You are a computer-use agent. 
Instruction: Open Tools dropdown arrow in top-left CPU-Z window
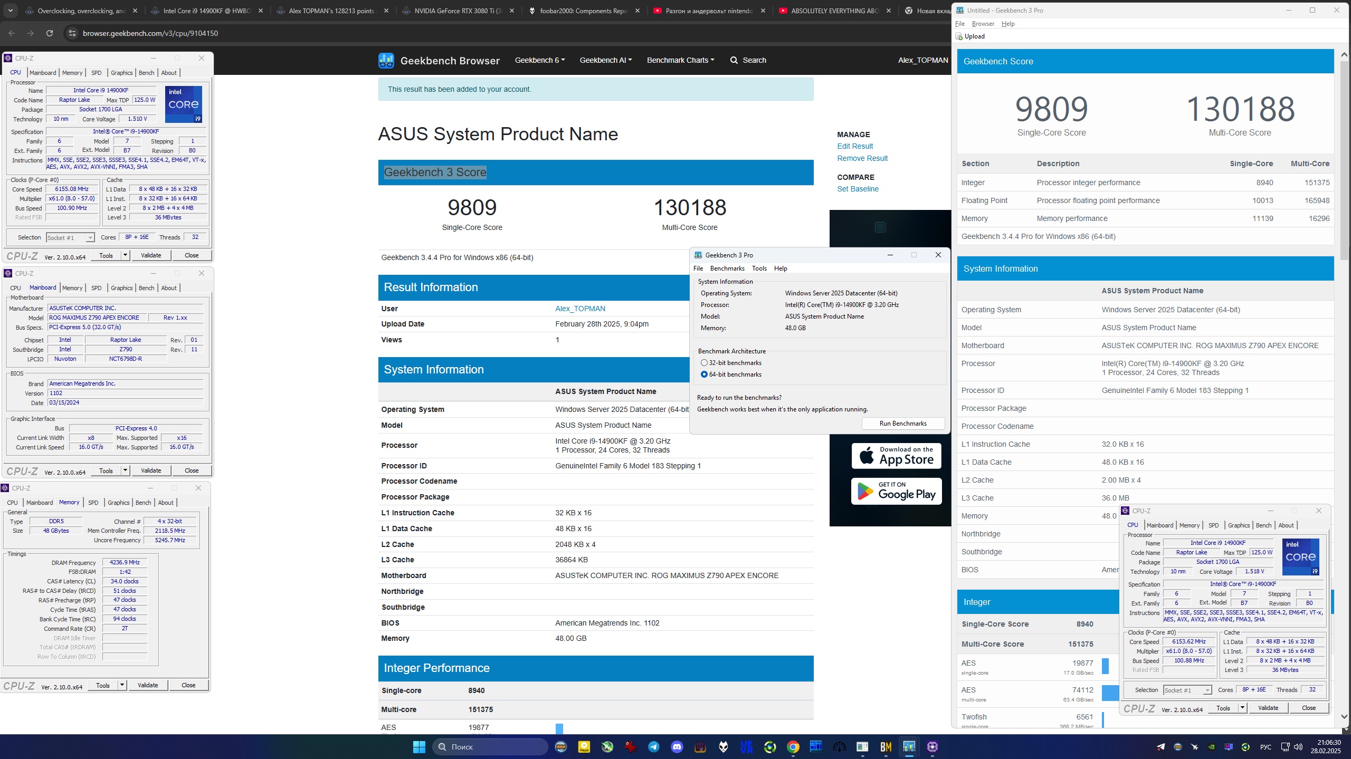click(x=125, y=255)
